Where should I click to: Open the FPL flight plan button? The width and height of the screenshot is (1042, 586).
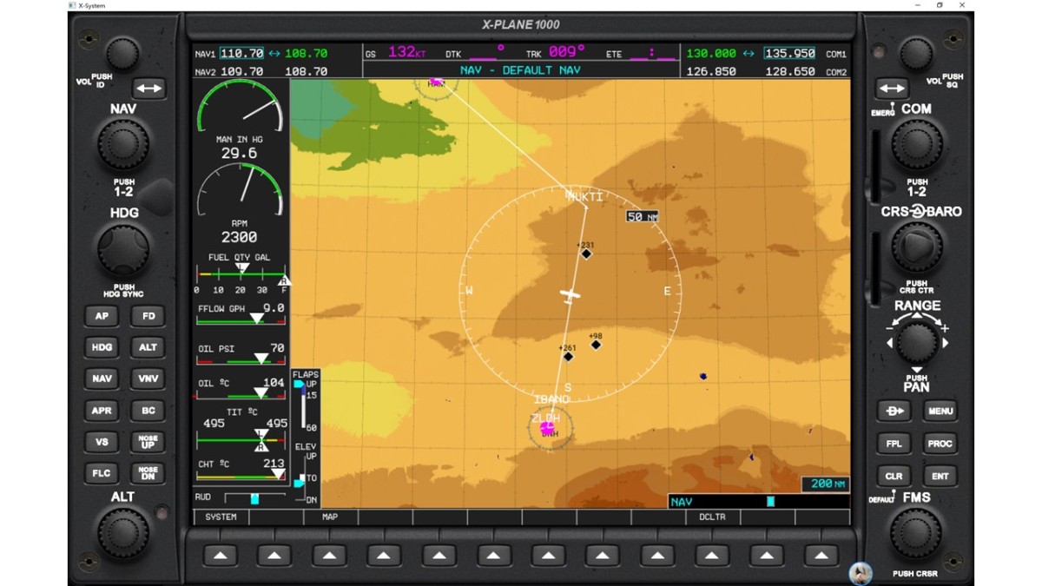click(x=894, y=444)
